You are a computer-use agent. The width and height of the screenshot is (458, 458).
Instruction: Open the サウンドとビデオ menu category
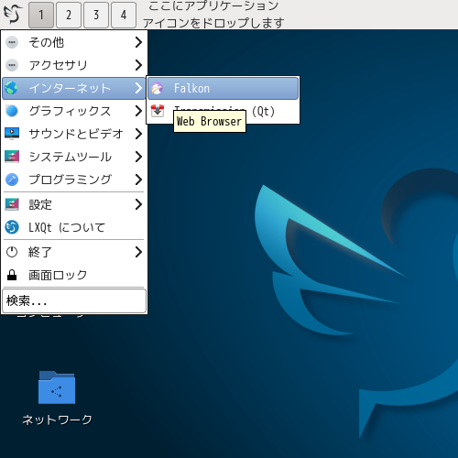coord(74,134)
